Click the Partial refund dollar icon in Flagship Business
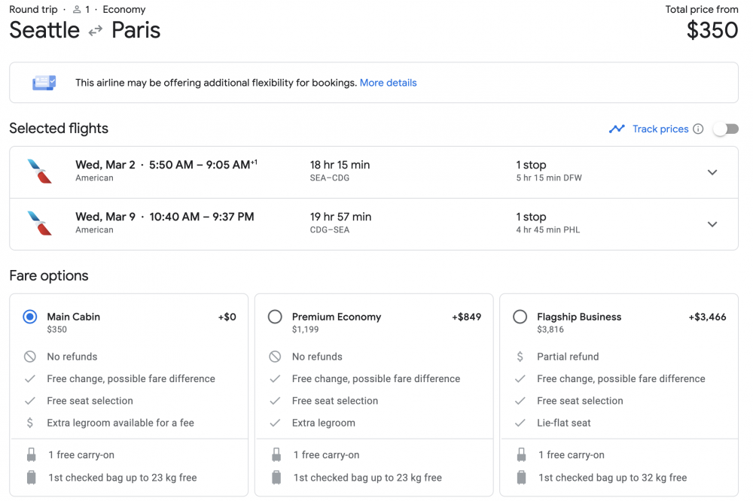 (x=520, y=357)
